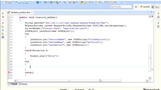
Task: Click the getPizza string on line 58
Action: [93, 42]
